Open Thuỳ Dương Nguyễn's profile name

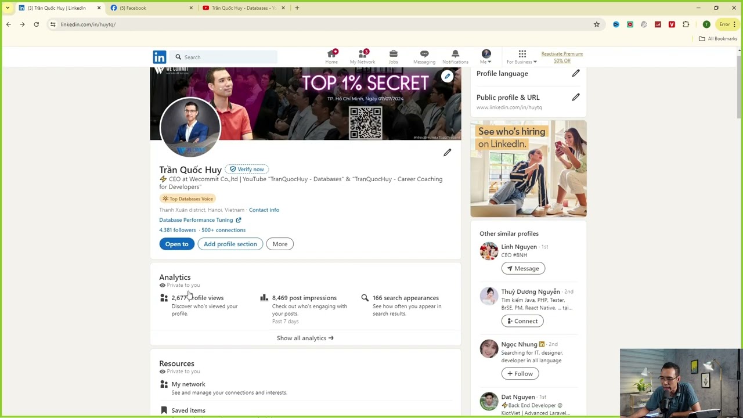(531, 291)
